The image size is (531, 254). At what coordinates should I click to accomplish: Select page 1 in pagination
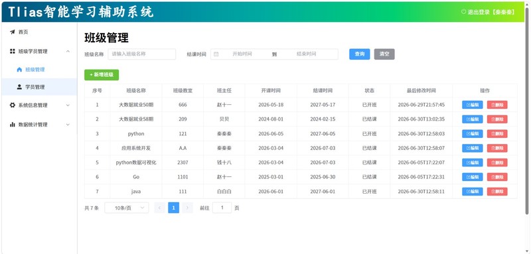(173, 208)
